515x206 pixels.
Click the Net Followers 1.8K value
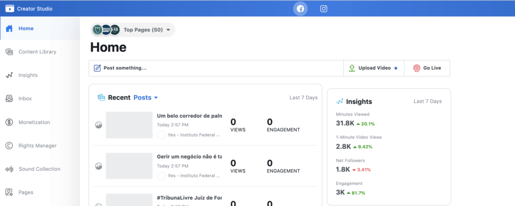(343, 169)
